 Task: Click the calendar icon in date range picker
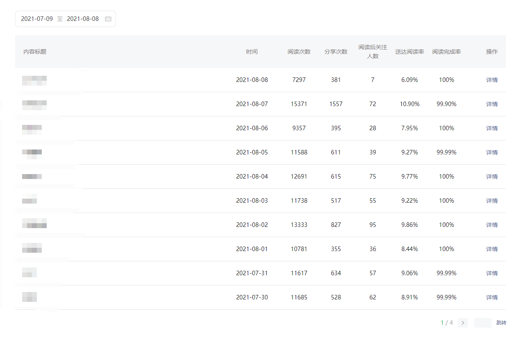coord(108,19)
